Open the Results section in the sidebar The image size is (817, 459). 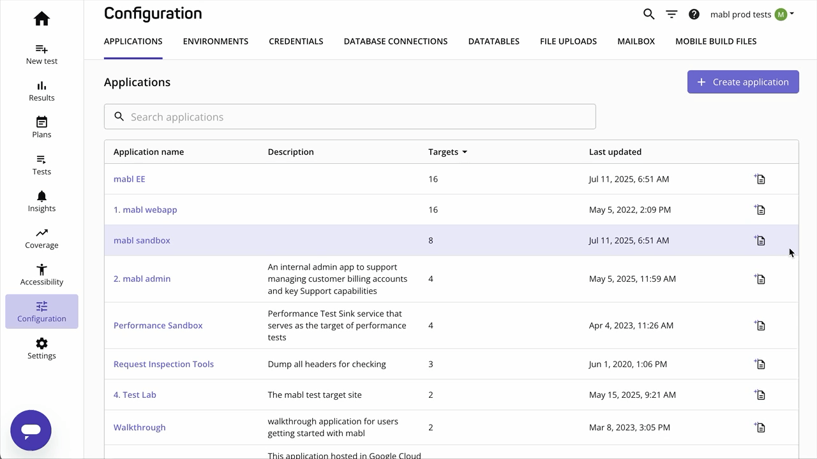(41, 91)
